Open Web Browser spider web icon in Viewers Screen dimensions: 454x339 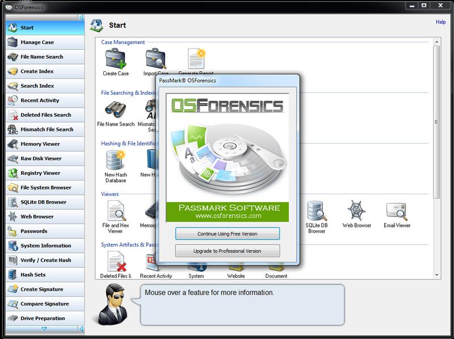click(356, 211)
